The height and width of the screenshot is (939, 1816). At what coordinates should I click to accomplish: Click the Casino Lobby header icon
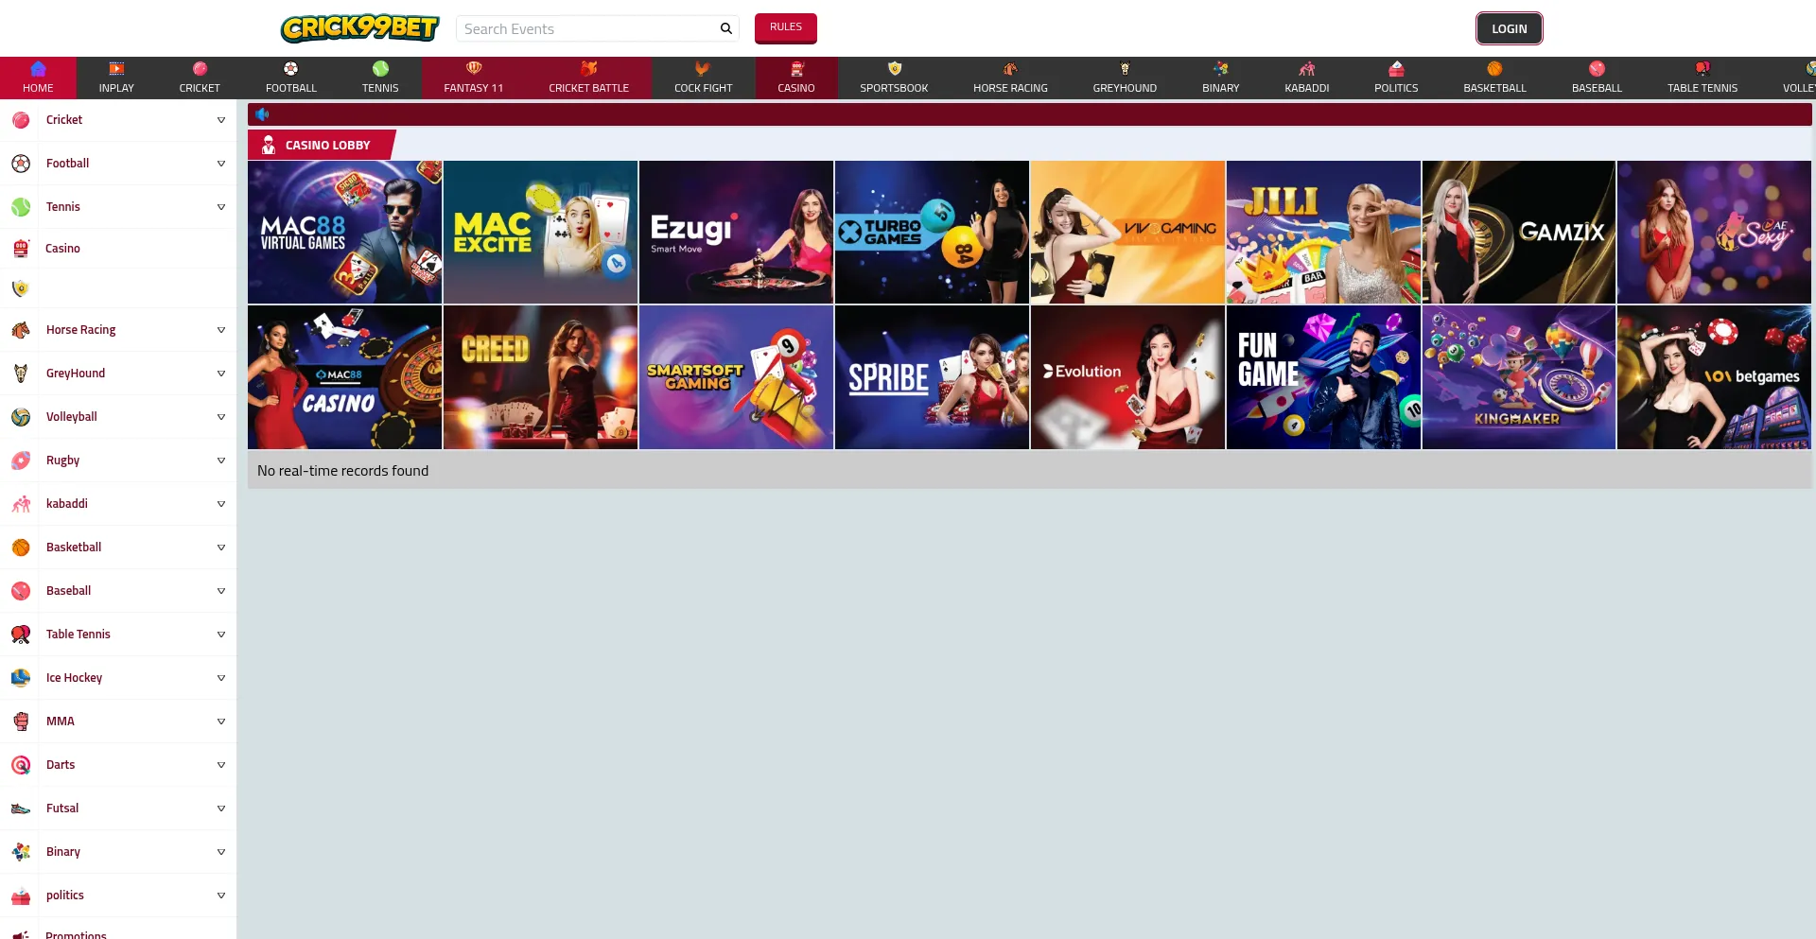pyautogui.click(x=269, y=145)
